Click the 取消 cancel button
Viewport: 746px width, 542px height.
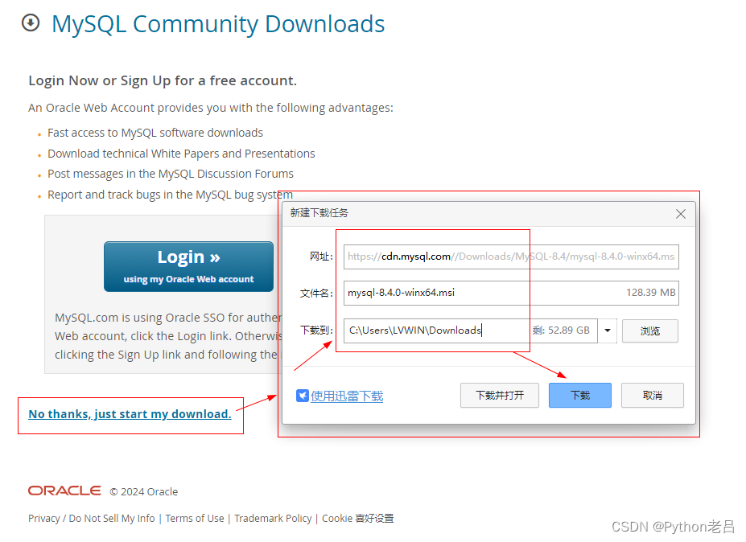pyautogui.click(x=653, y=395)
